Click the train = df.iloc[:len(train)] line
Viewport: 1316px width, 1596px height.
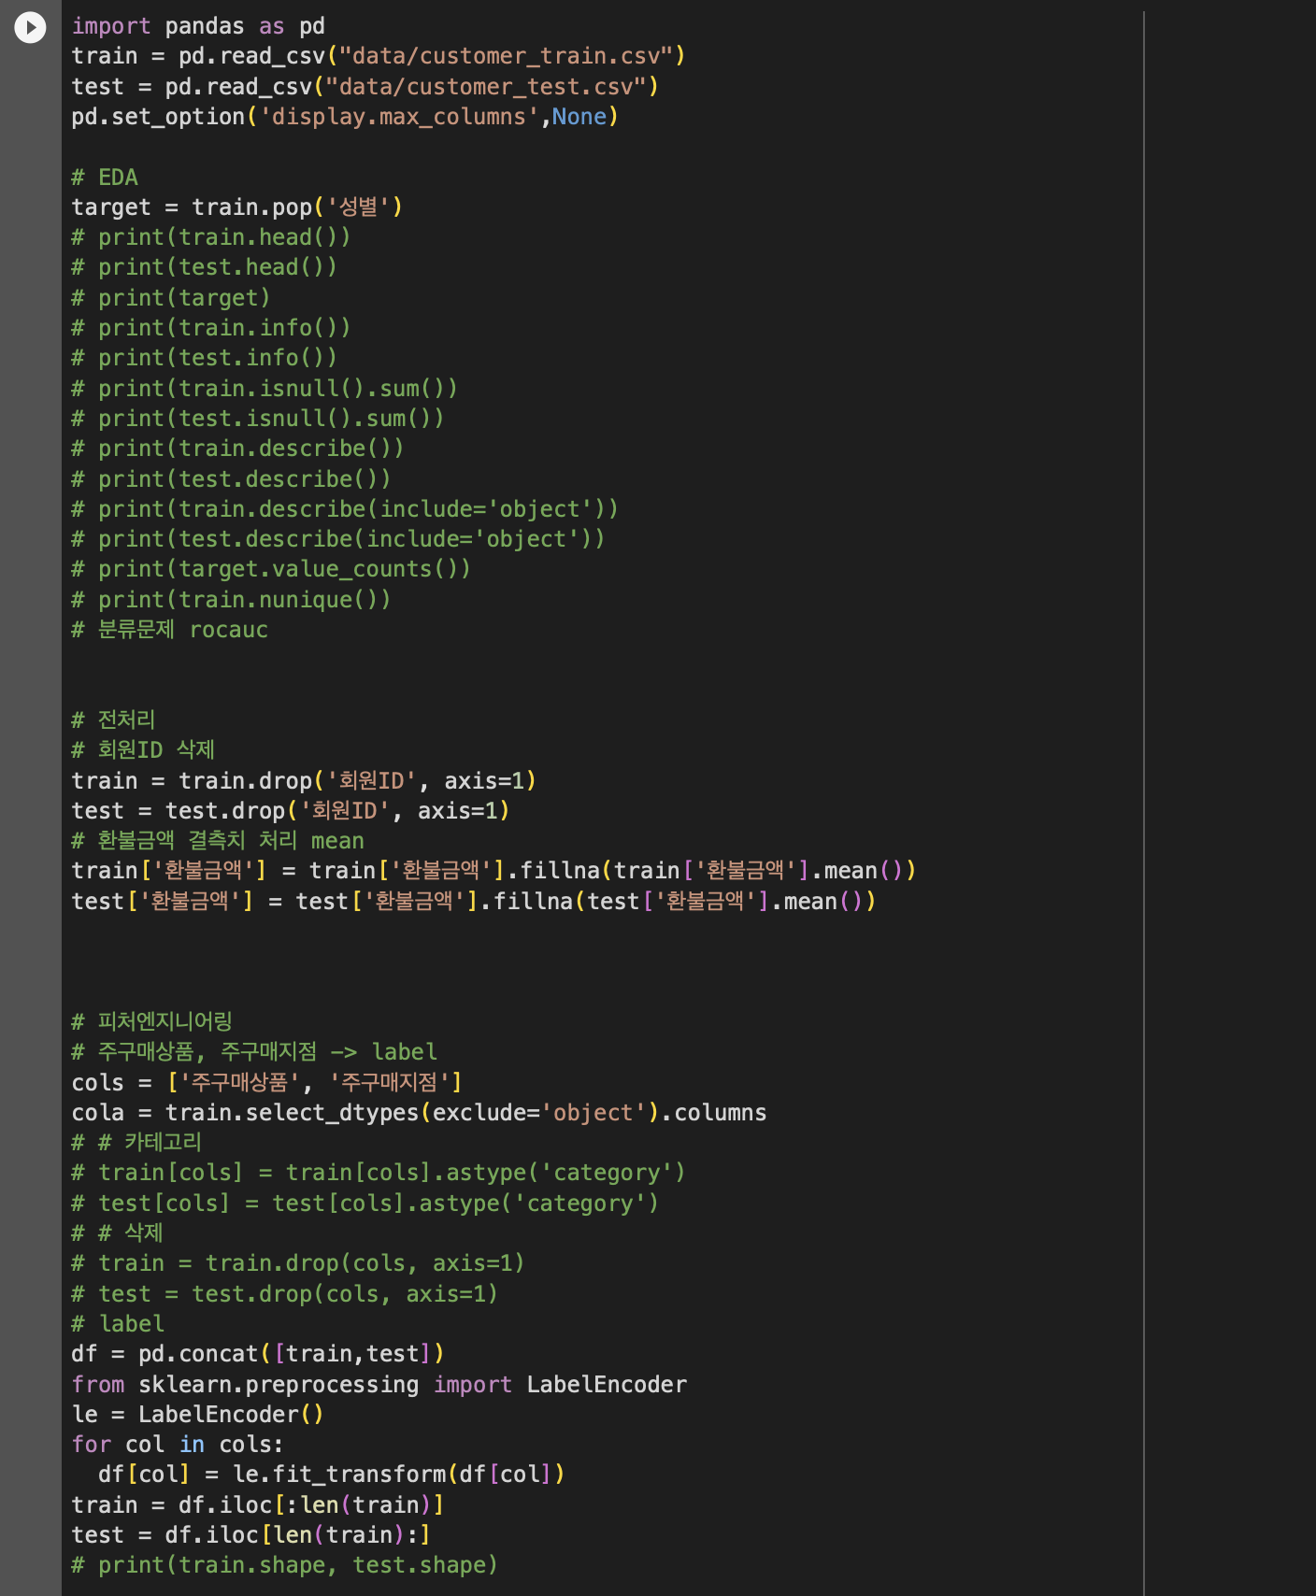tap(258, 1505)
